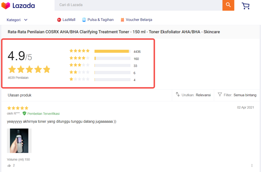Viewport: 261px width, 172px height.
Task: Click the '4639 Penilaian' count text
Action: pos(18,78)
